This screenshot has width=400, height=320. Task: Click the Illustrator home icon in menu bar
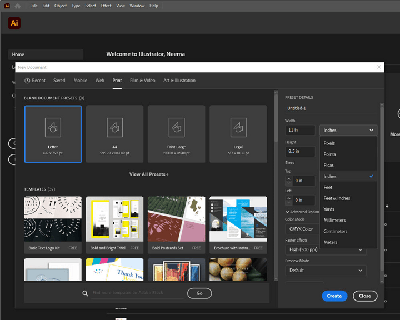coord(18,6)
